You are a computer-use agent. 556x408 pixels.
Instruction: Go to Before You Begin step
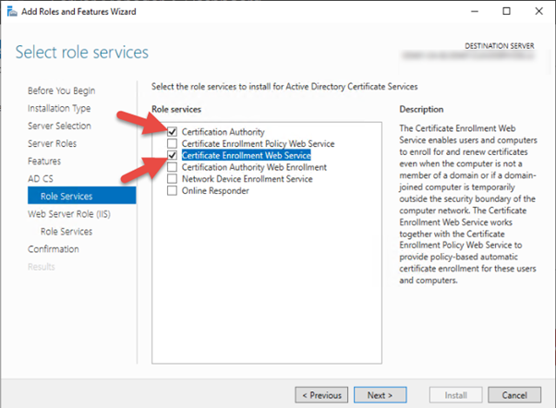coord(61,90)
